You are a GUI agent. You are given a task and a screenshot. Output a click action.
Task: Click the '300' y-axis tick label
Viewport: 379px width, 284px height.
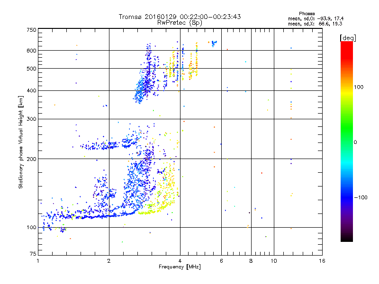coord(32,119)
